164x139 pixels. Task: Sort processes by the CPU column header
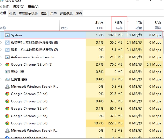[x=100, y=24]
